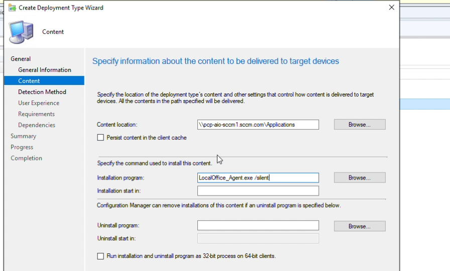Select the Requirements step

(36, 114)
